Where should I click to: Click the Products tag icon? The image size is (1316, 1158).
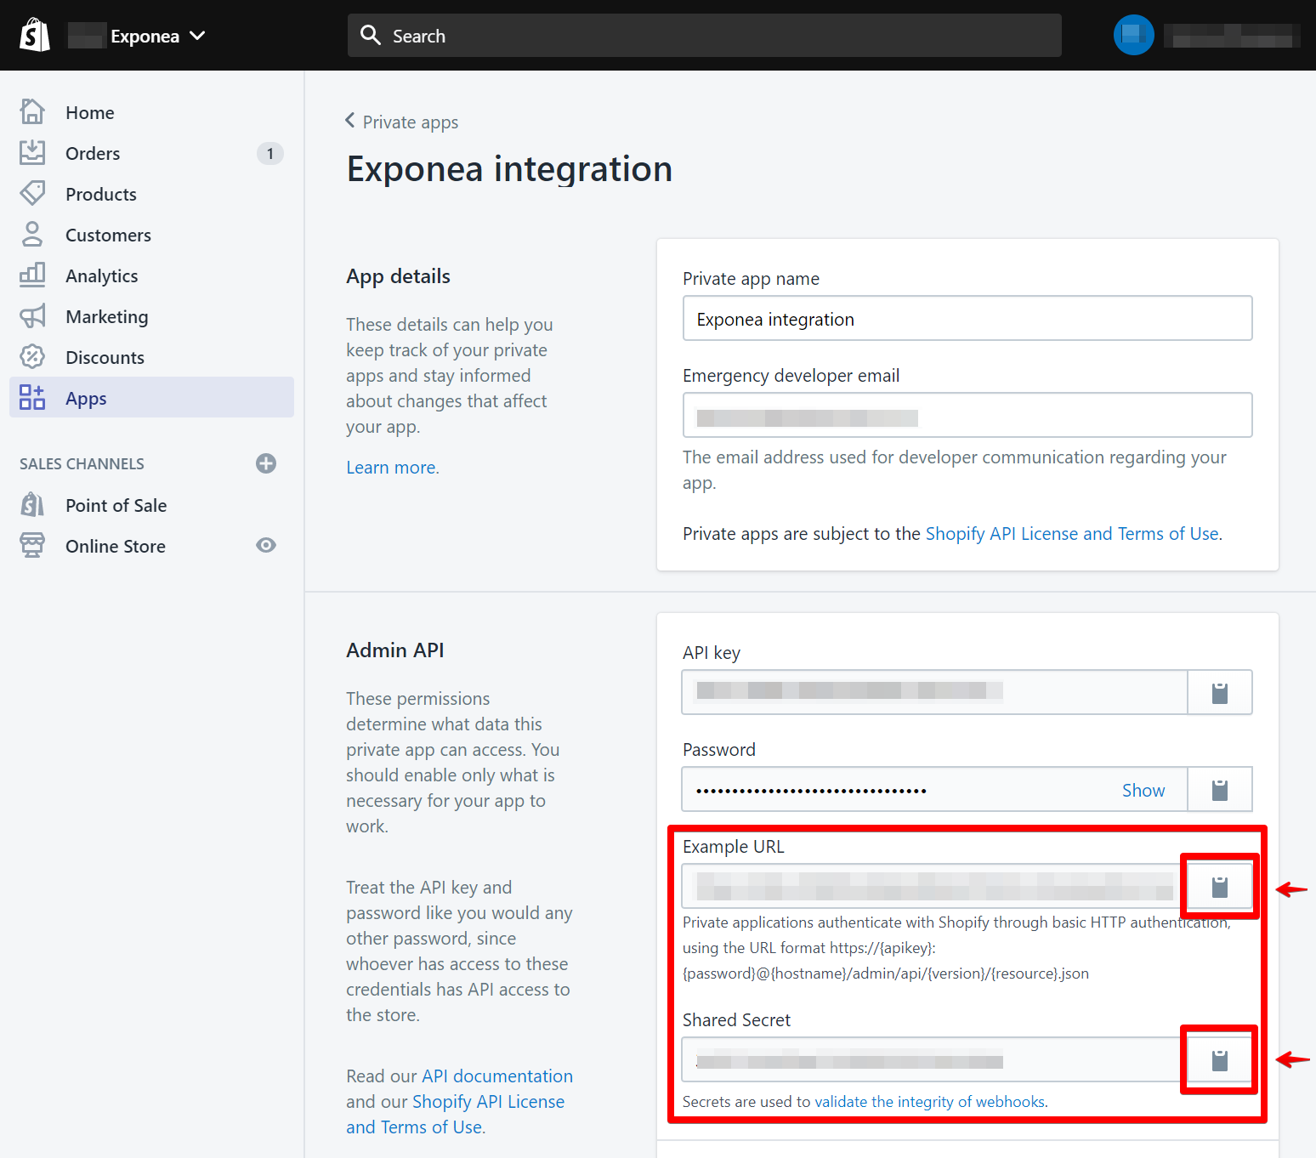click(32, 194)
